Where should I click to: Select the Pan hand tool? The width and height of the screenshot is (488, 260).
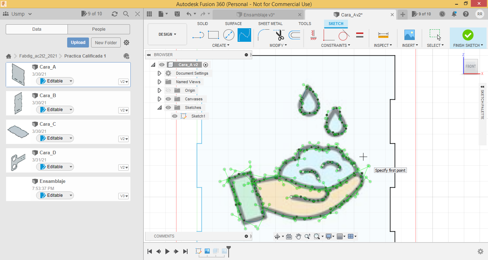point(298,236)
